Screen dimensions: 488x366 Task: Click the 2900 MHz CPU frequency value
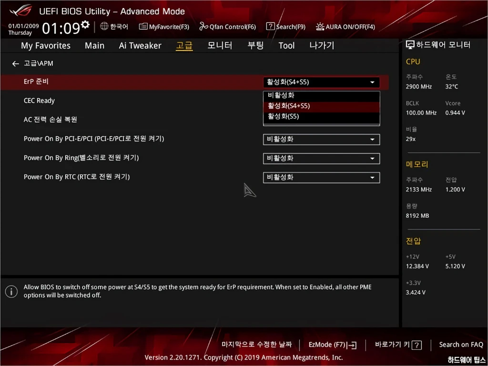pos(418,87)
